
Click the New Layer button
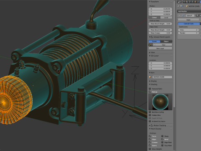[160, 48]
